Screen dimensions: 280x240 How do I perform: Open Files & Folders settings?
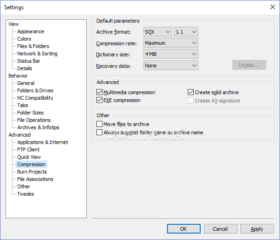tap(33, 46)
